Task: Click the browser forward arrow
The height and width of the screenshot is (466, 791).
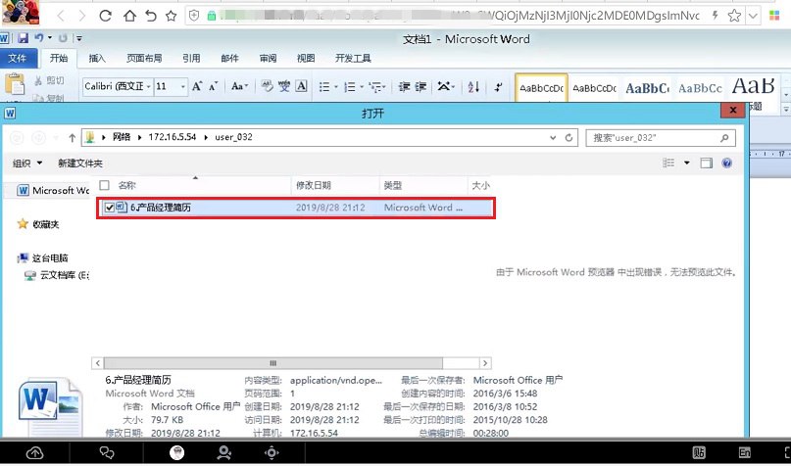Action: [x=82, y=16]
